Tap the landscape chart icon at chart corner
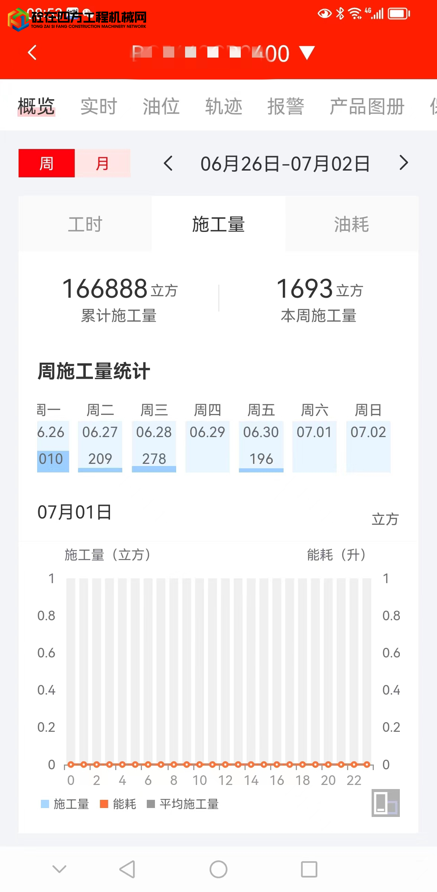Image resolution: width=437 pixels, height=892 pixels. coord(386,803)
